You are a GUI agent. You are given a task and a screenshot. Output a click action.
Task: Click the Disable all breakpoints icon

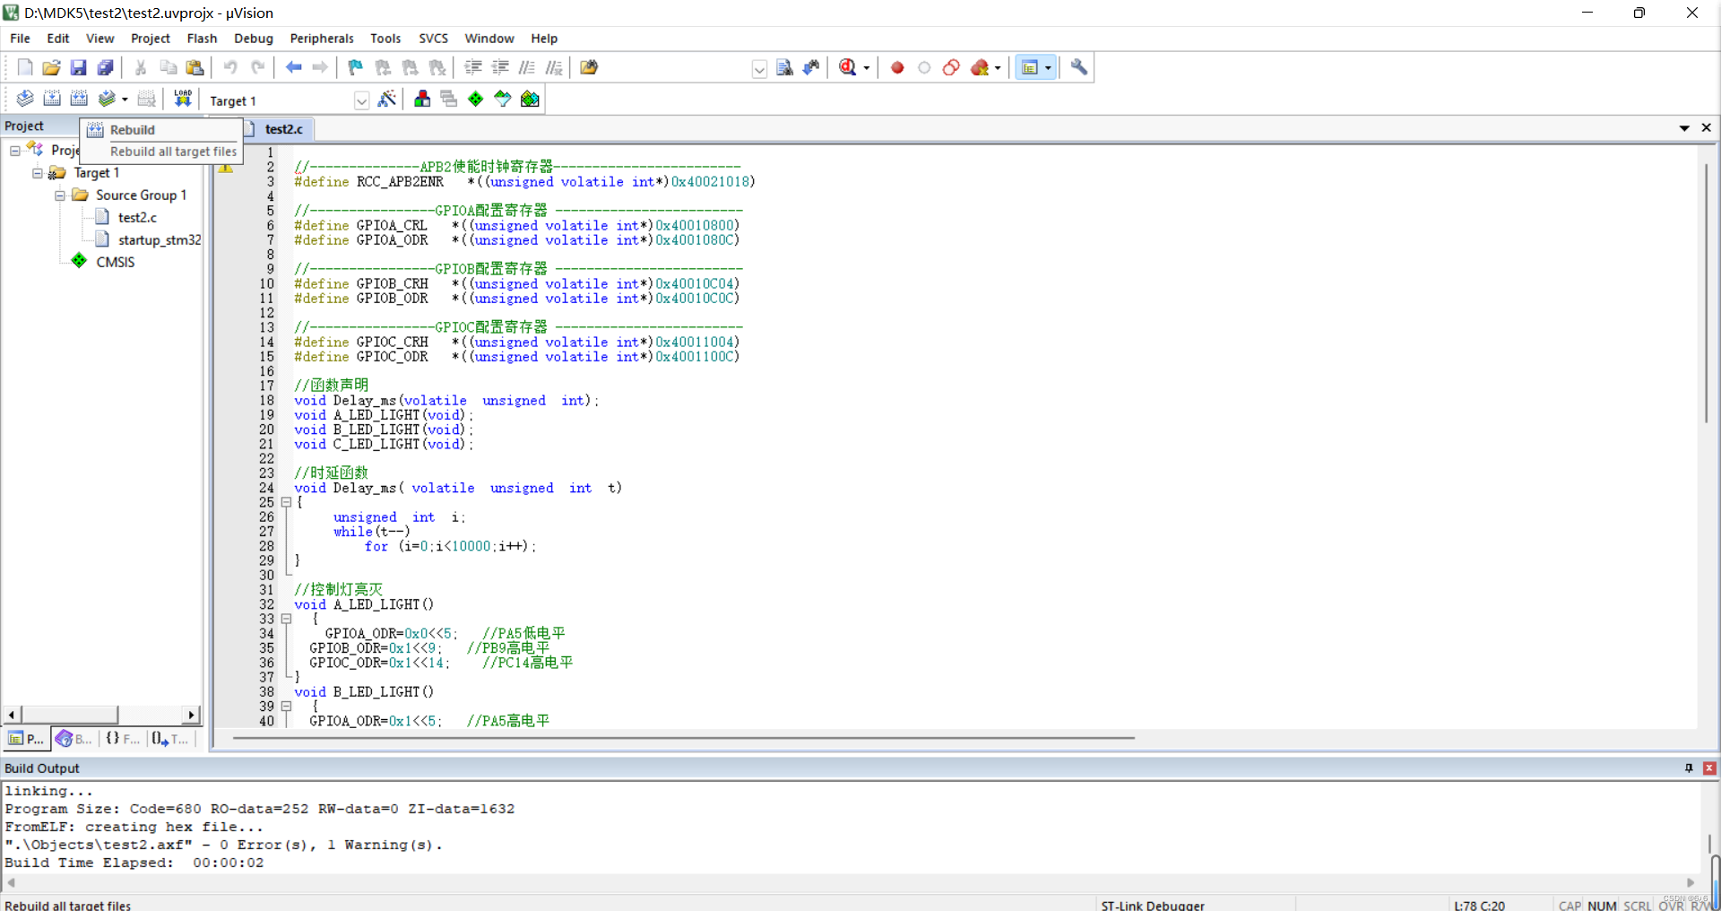(951, 67)
